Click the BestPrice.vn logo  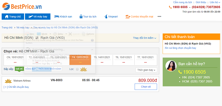coord(22,6)
